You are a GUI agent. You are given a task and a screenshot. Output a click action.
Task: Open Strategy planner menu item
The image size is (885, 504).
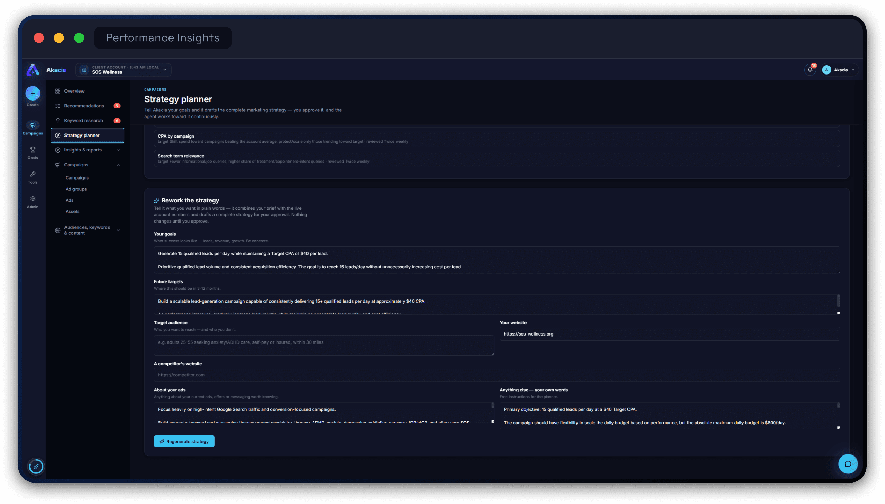click(88, 136)
